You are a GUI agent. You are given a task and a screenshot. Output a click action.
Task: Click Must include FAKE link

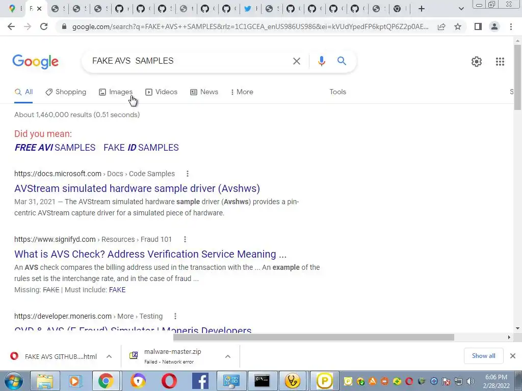(x=117, y=290)
